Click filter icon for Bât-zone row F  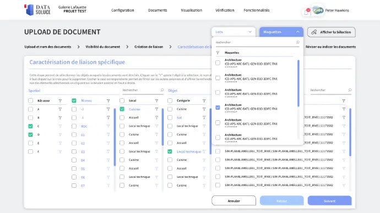point(60,152)
